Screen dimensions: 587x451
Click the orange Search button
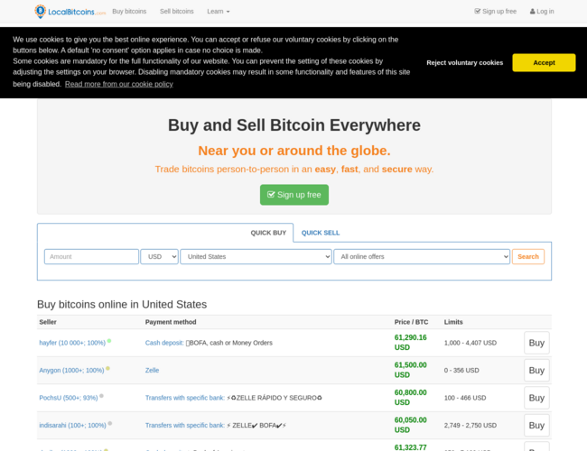[528, 256]
